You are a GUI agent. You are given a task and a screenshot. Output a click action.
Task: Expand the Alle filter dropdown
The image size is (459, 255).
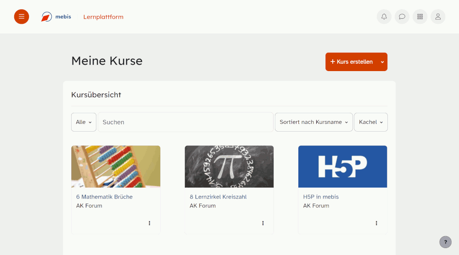click(x=84, y=122)
